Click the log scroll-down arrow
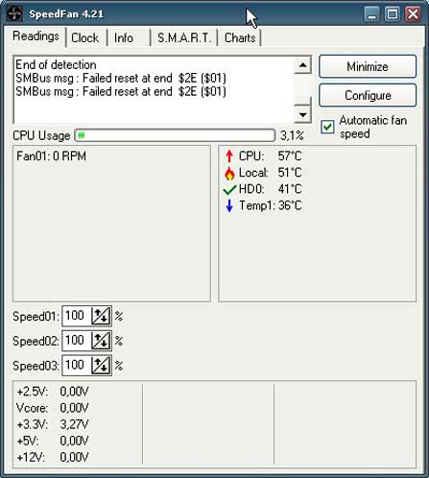 click(x=302, y=114)
